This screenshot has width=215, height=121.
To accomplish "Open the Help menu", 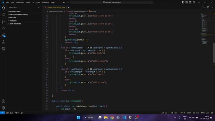I will click(53, 2).
